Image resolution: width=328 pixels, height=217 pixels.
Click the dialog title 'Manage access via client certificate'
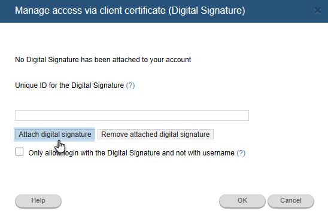[130, 11]
